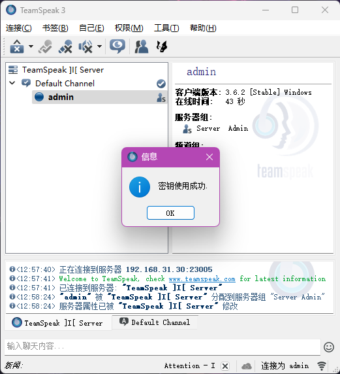Collapse the Default Channel tree node

tap(12, 83)
